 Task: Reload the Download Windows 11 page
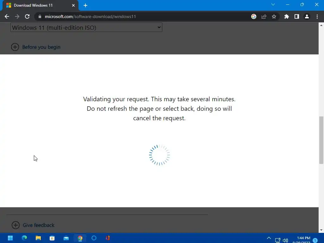click(x=27, y=16)
